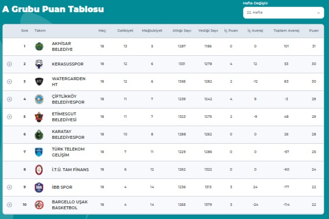Expand the İBB Spor row details

click(x=9, y=187)
